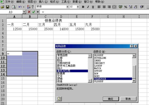
Task: Select 财务 category
Action: pos(60,60)
